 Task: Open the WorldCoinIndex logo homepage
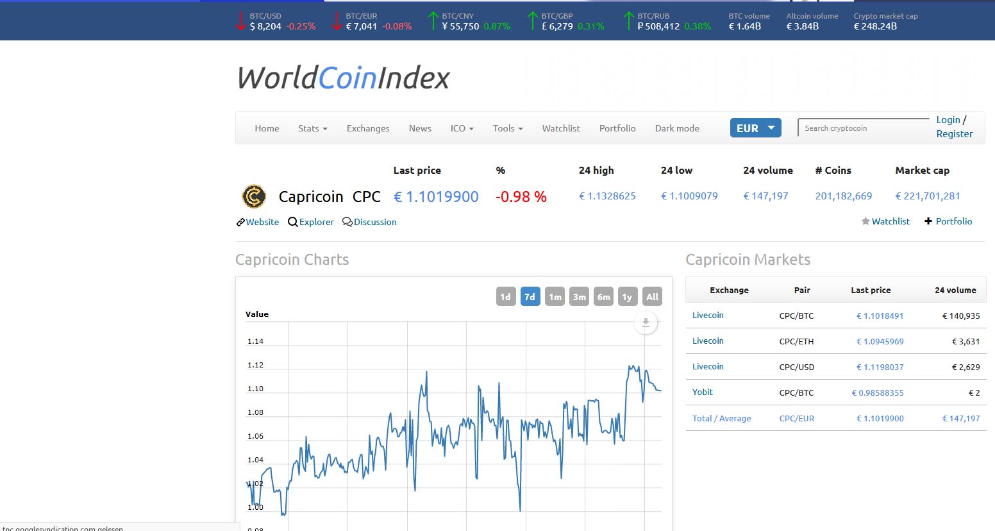pos(344,78)
